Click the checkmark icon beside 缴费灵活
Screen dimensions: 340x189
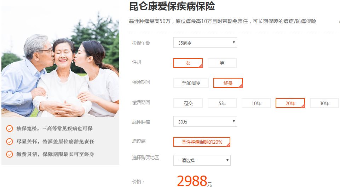[x=9, y=154]
